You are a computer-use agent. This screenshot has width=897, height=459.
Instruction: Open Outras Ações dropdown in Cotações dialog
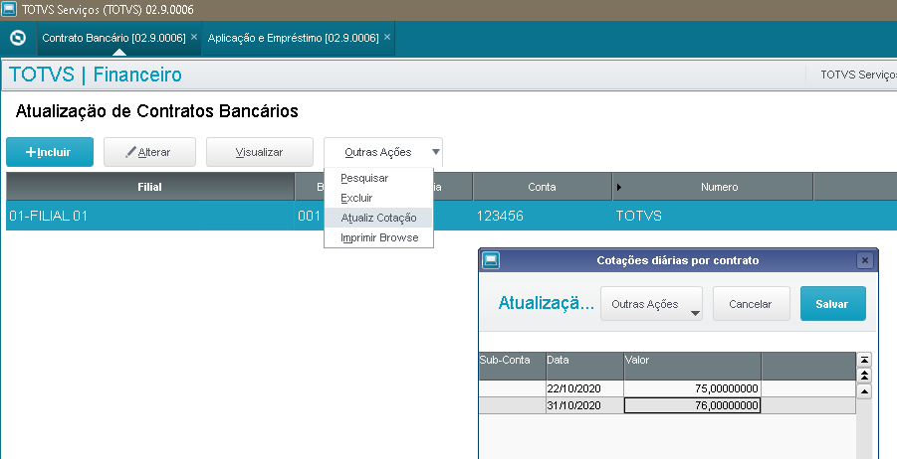pyautogui.click(x=652, y=304)
